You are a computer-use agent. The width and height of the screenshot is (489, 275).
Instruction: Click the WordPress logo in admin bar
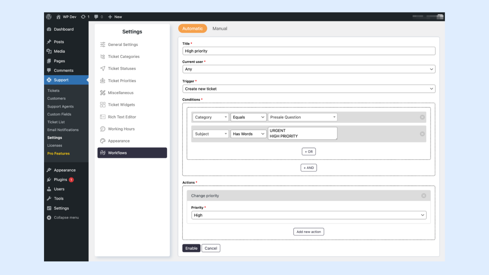click(x=49, y=17)
